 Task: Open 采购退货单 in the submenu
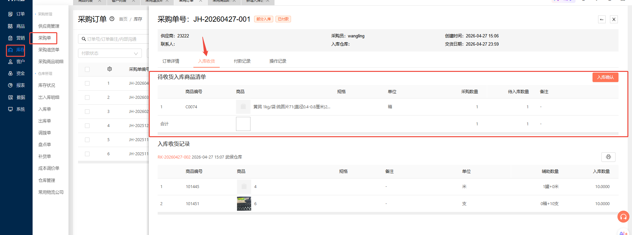click(x=49, y=50)
